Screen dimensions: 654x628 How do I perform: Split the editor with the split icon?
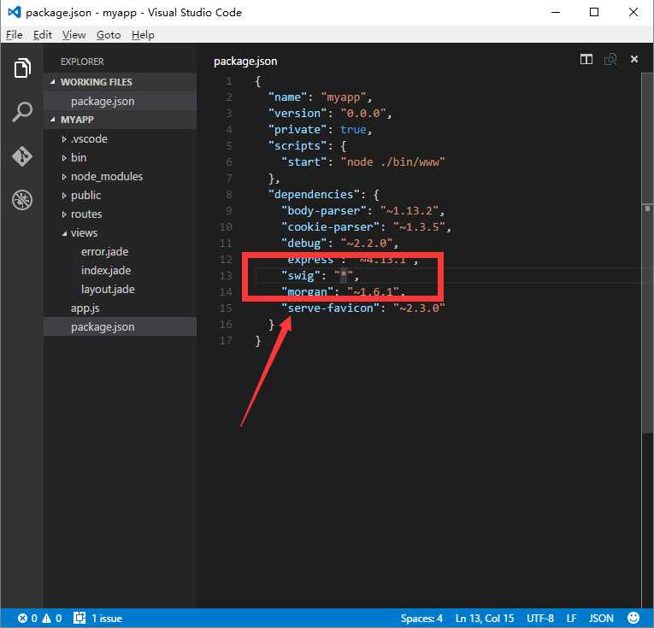[x=586, y=60]
